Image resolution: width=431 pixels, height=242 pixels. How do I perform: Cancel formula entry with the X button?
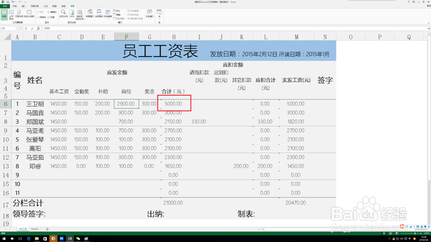pos(26,28)
